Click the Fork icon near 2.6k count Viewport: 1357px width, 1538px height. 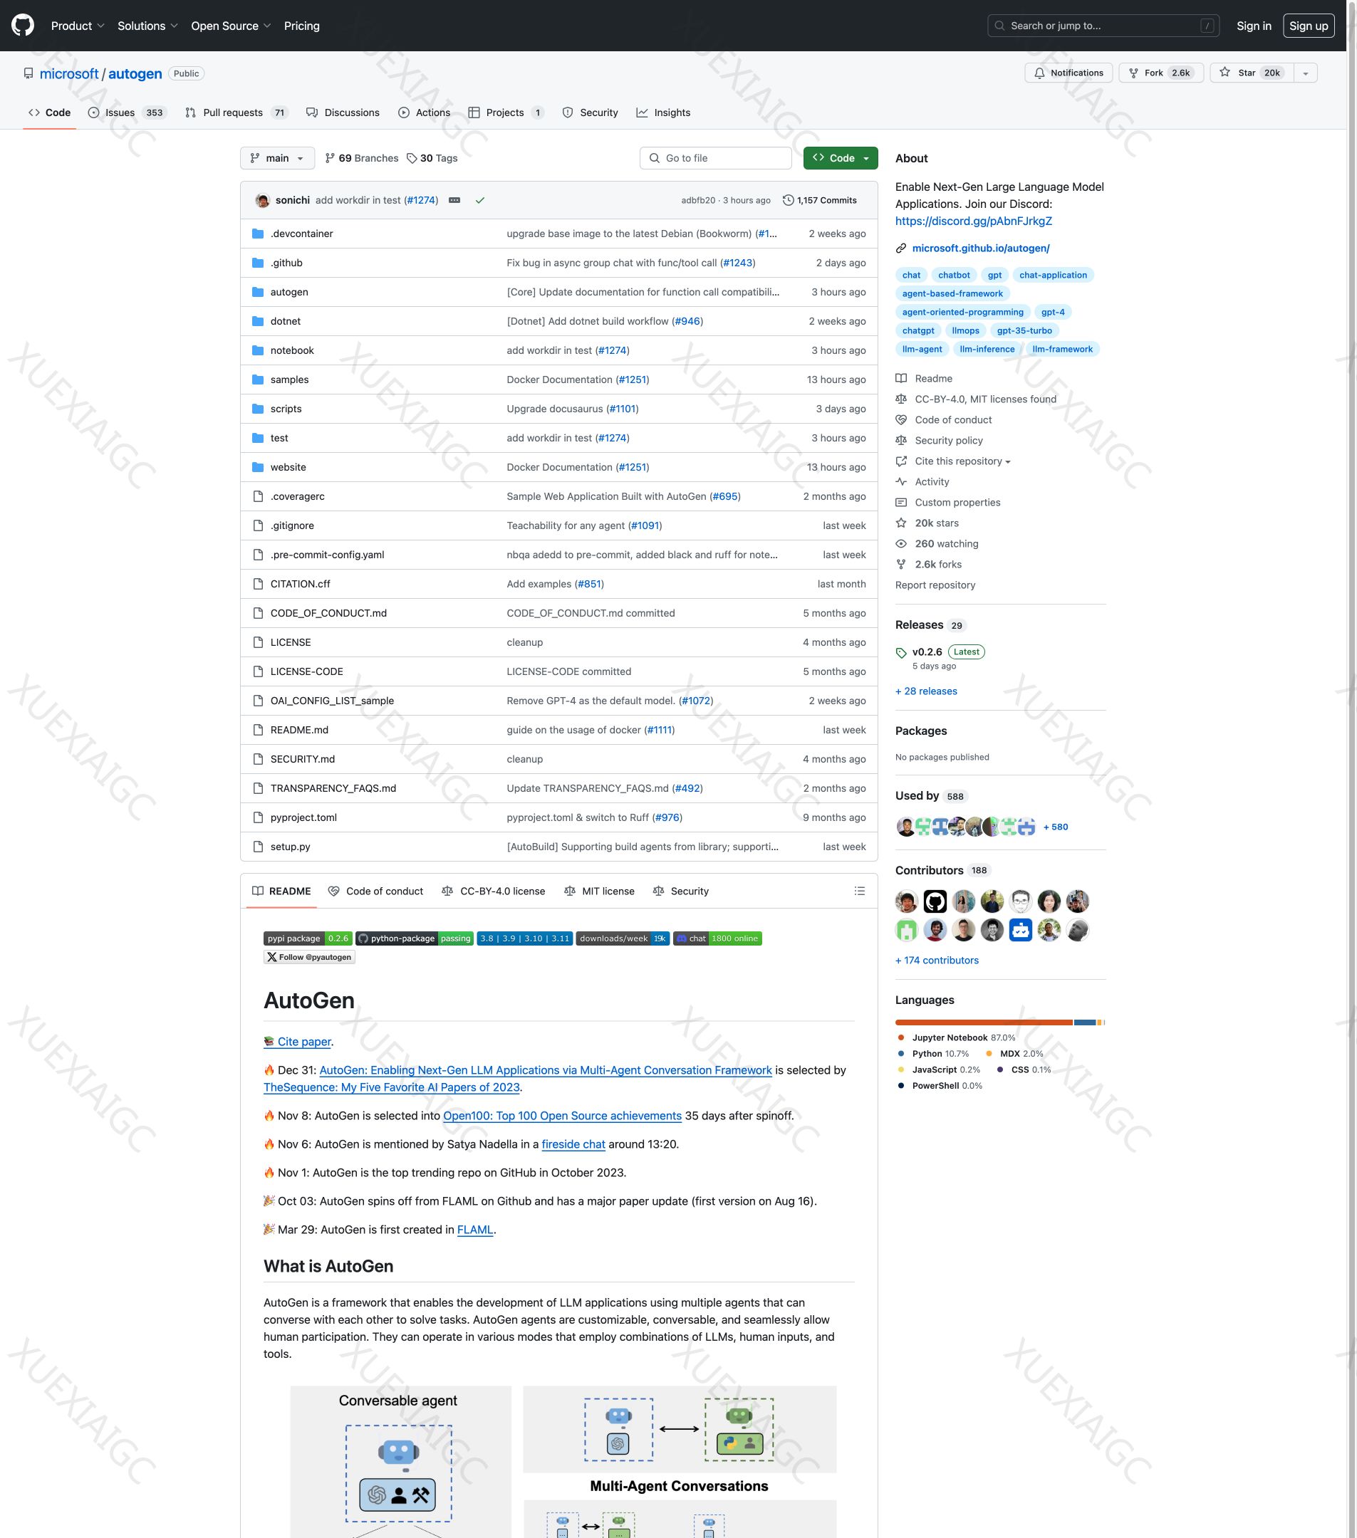point(1134,73)
